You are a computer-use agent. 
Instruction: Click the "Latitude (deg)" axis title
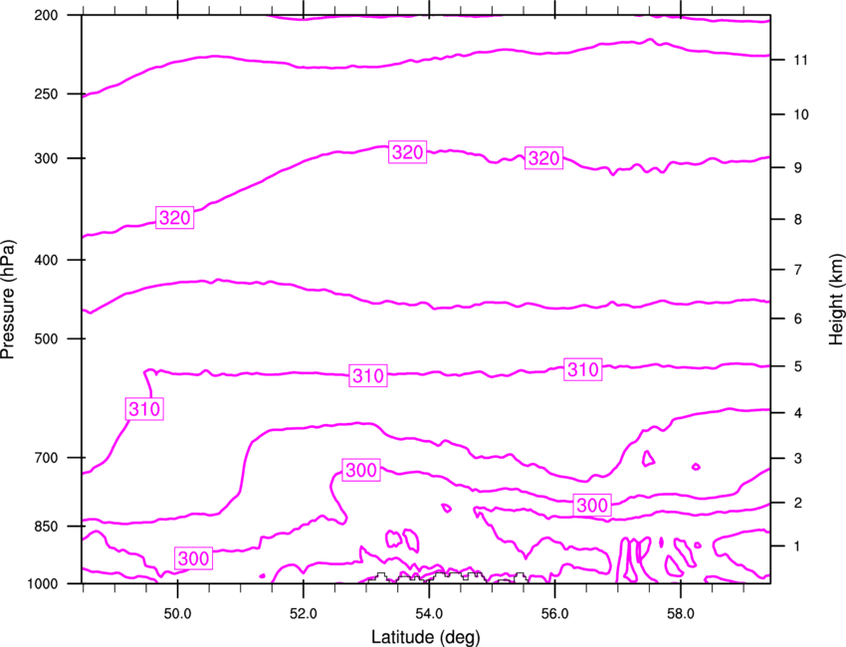coord(425,637)
